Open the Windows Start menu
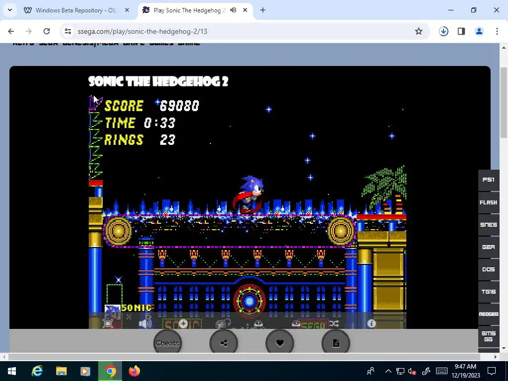This screenshot has width=508, height=381. [x=12, y=371]
